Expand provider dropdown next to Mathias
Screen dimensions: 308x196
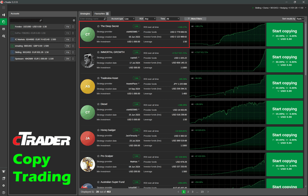coord(139,161)
